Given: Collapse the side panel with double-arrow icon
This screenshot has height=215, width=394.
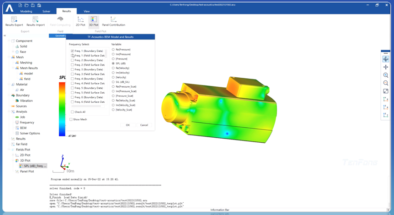Looking at the screenshot, I should coord(5,36).
